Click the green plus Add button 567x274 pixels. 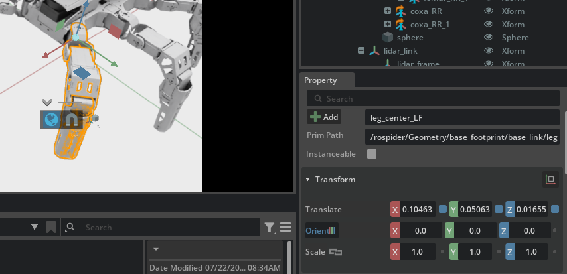click(324, 117)
